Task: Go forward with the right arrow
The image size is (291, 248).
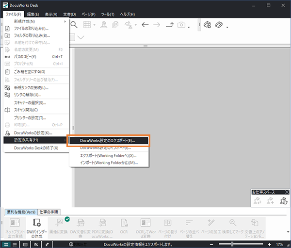Action: coord(157,25)
